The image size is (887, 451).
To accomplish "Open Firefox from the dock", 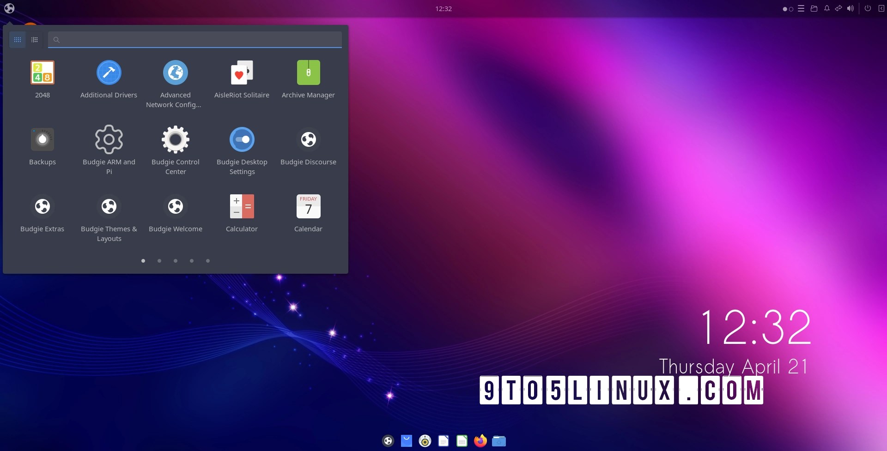I will (480, 441).
